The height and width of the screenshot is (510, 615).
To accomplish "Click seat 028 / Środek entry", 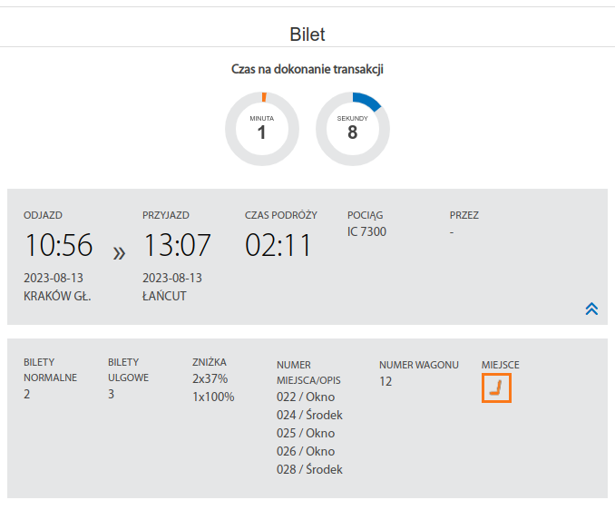I will 309,469.
